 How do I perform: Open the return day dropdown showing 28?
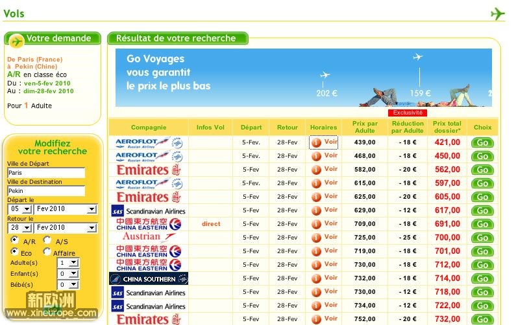tap(19, 228)
